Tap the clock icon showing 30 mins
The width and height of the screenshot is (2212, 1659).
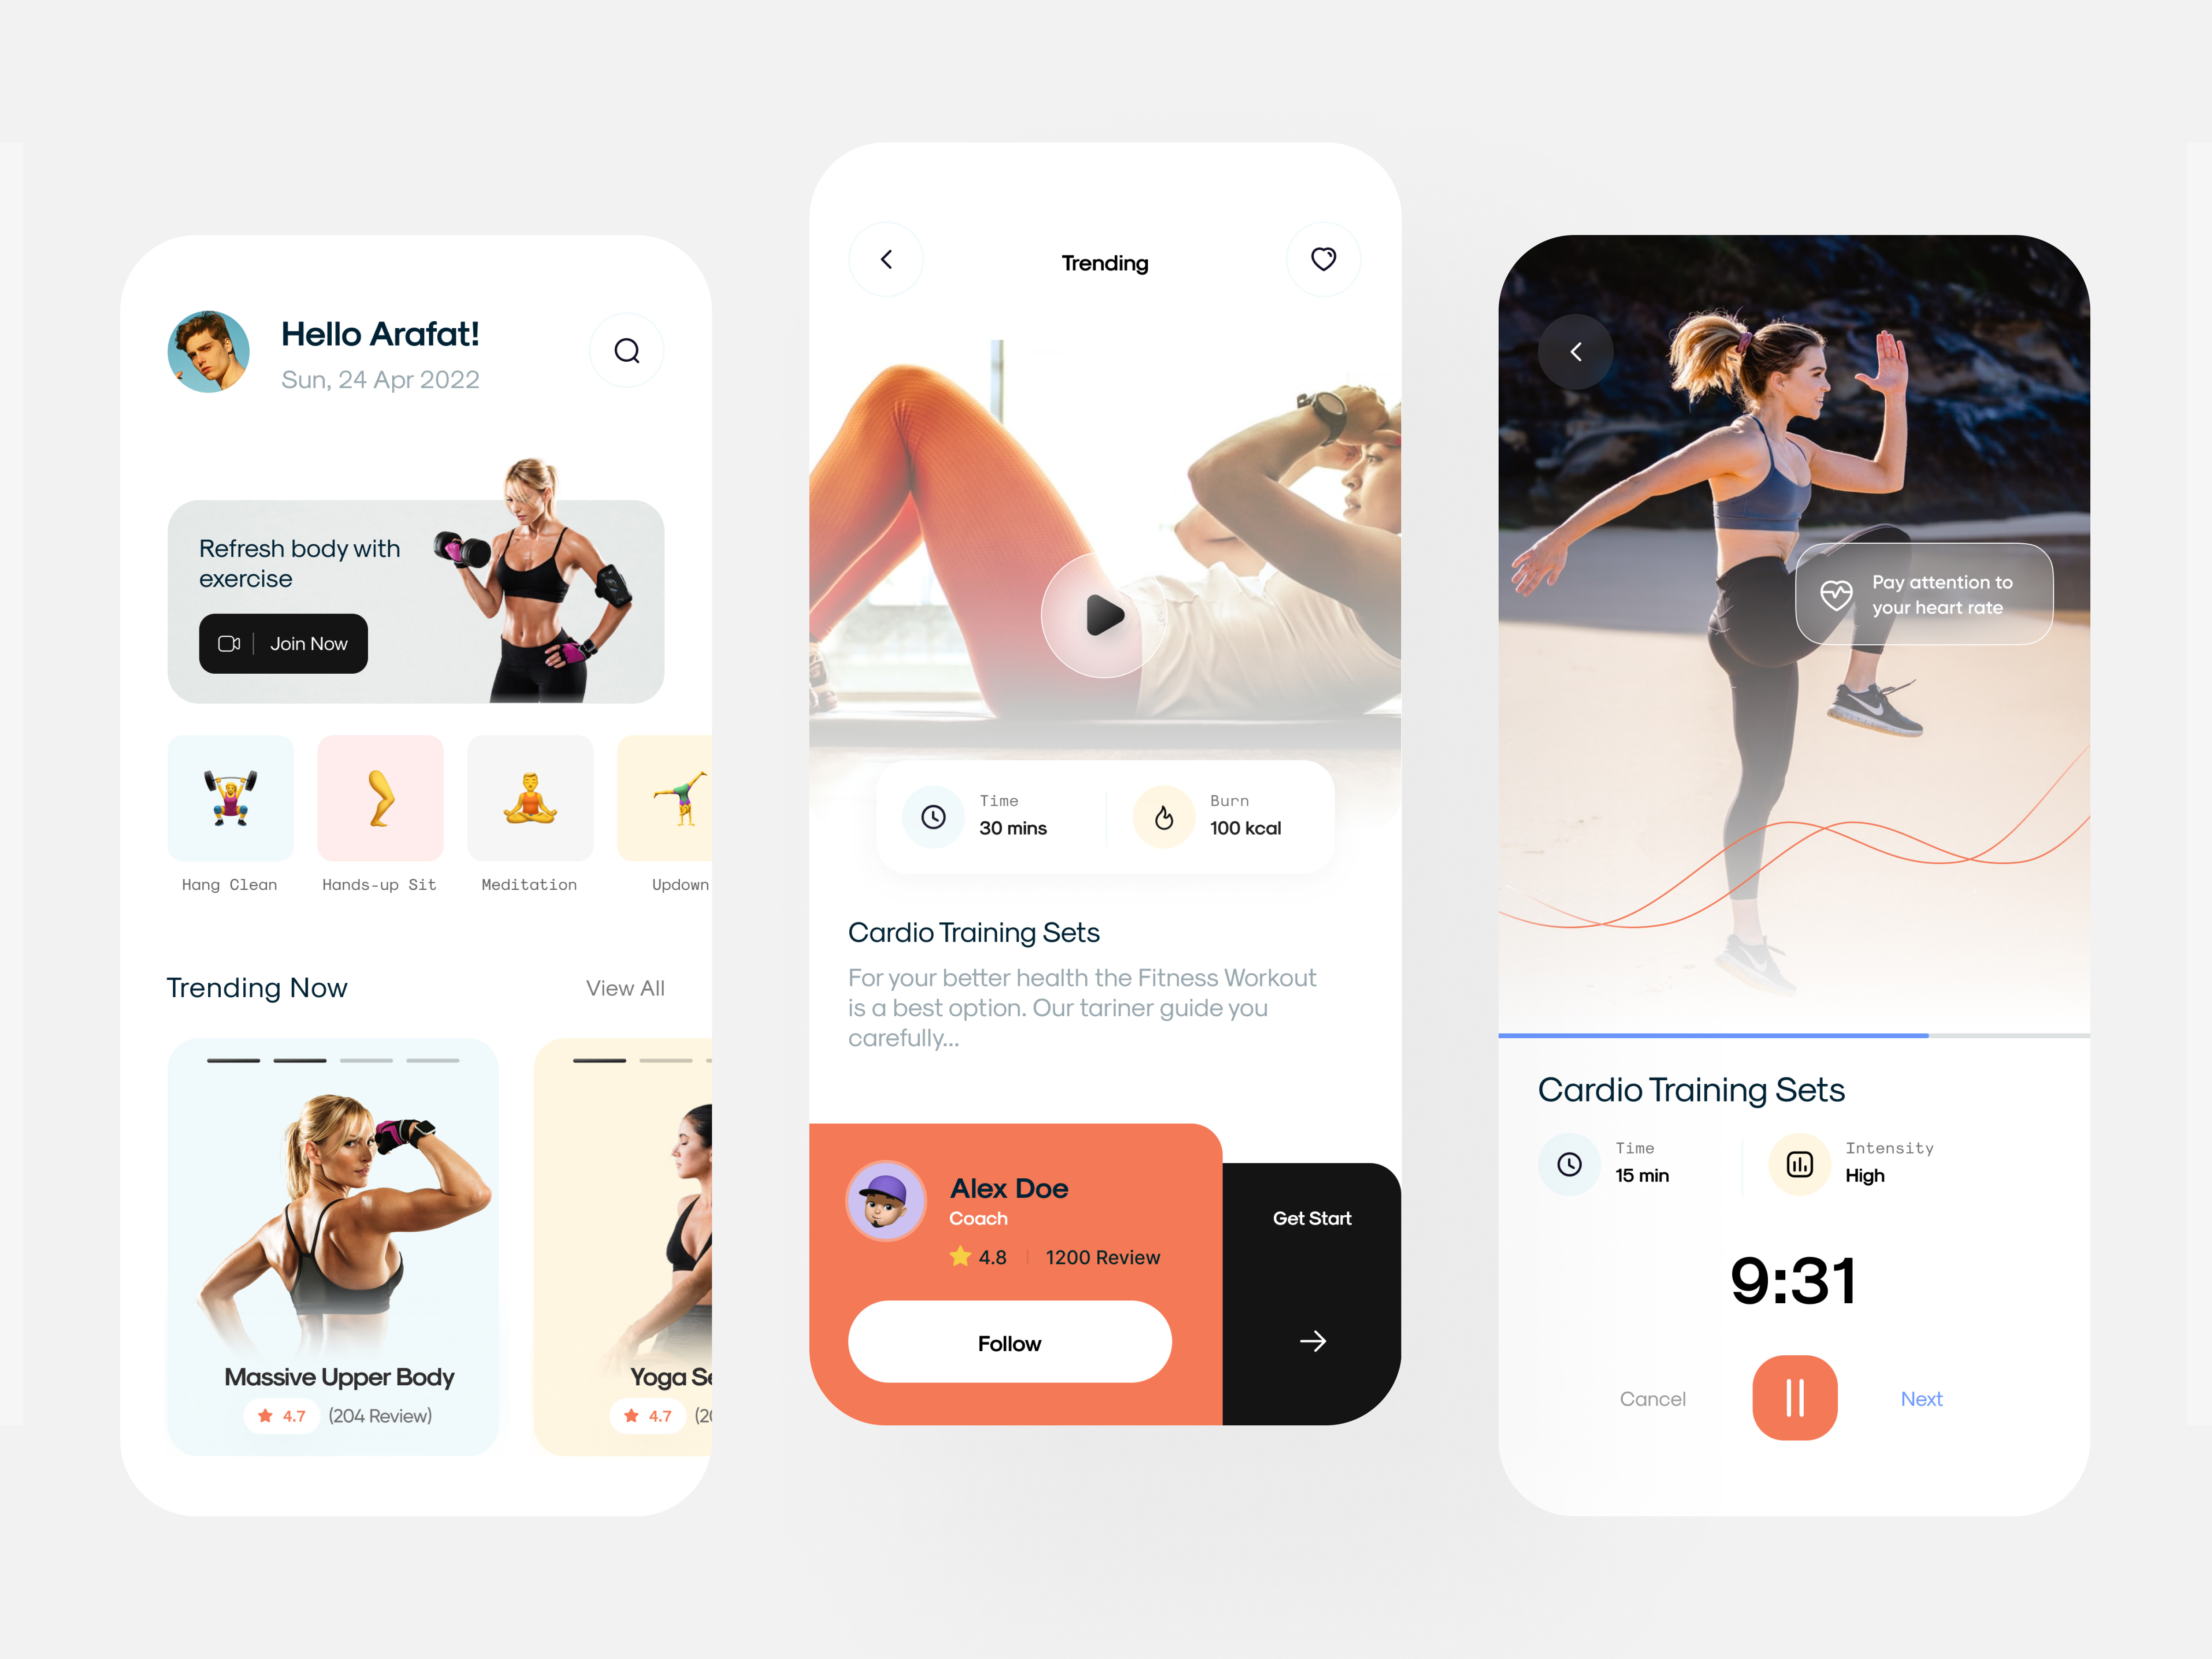click(x=934, y=816)
